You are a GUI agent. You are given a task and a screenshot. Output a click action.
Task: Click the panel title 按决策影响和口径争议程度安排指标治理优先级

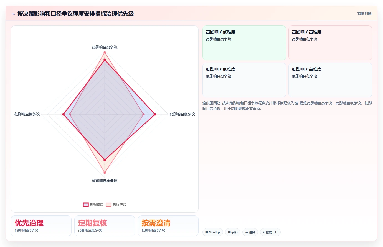point(75,14)
